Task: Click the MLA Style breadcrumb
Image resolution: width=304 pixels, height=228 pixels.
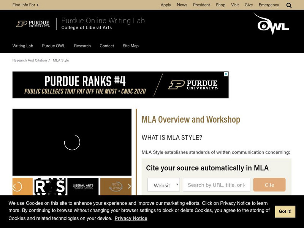Action: (x=61, y=60)
